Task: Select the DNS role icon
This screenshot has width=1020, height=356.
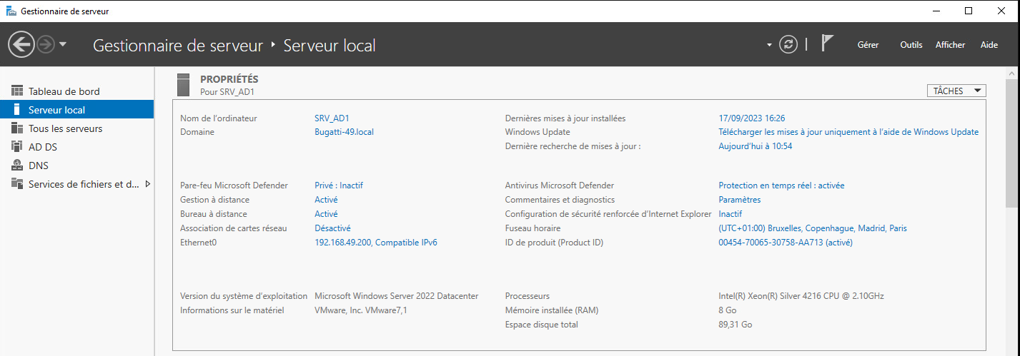Action: (17, 166)
